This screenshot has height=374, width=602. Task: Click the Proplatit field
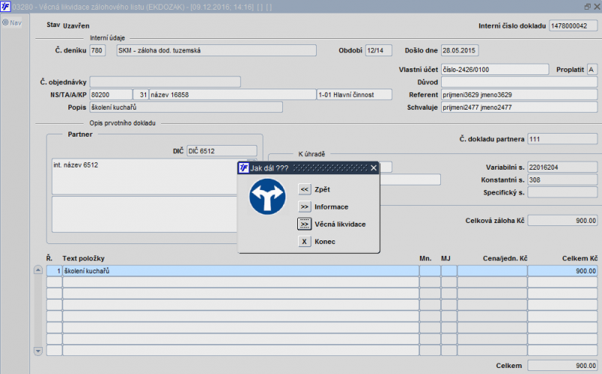click(591, 70)
